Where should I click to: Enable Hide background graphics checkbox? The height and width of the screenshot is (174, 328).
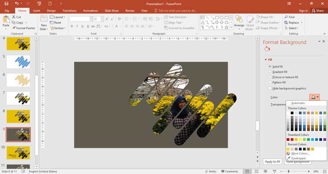[x=269, y=88]
